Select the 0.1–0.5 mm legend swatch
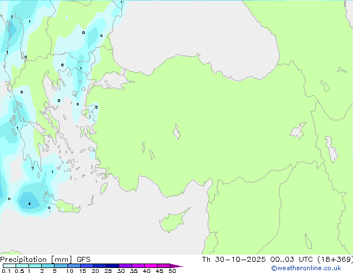 9,266
